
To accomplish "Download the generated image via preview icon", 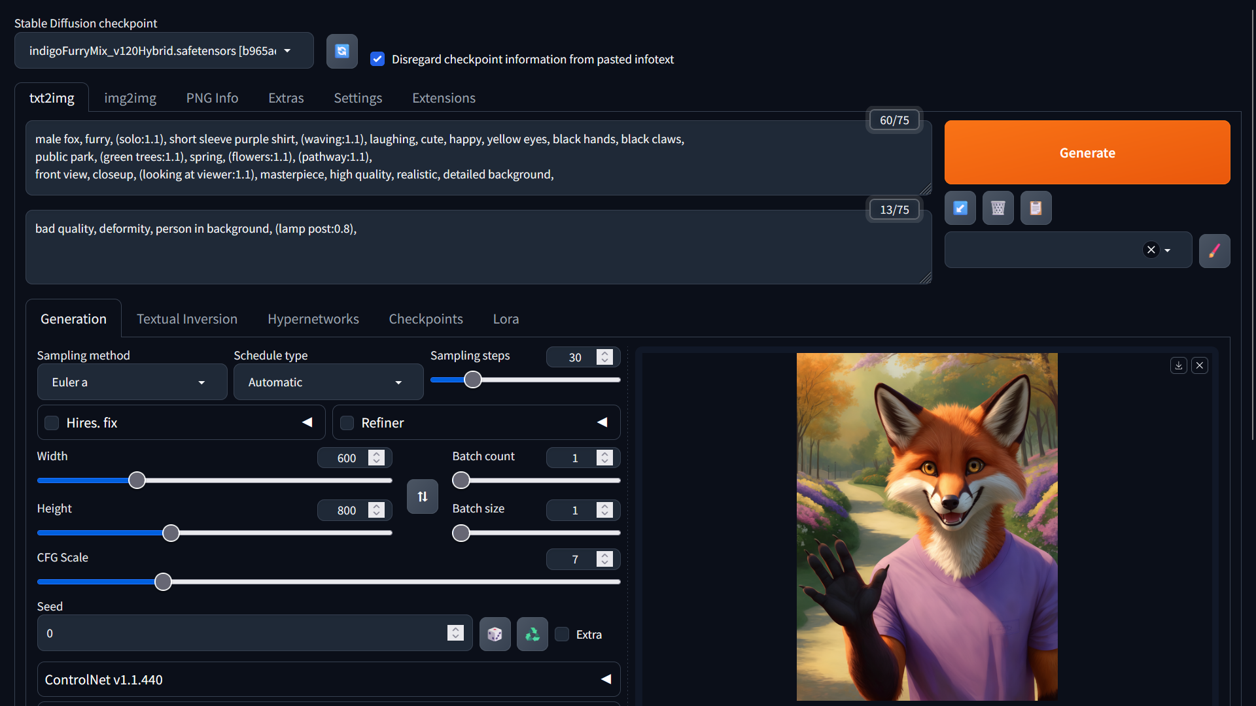I will pos(1178,365).
